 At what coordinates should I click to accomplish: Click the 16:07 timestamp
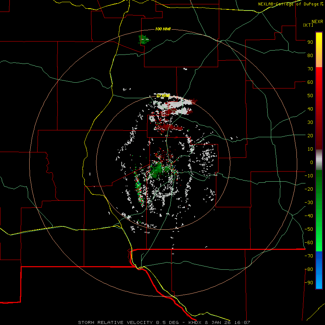(x=242, y=322)
